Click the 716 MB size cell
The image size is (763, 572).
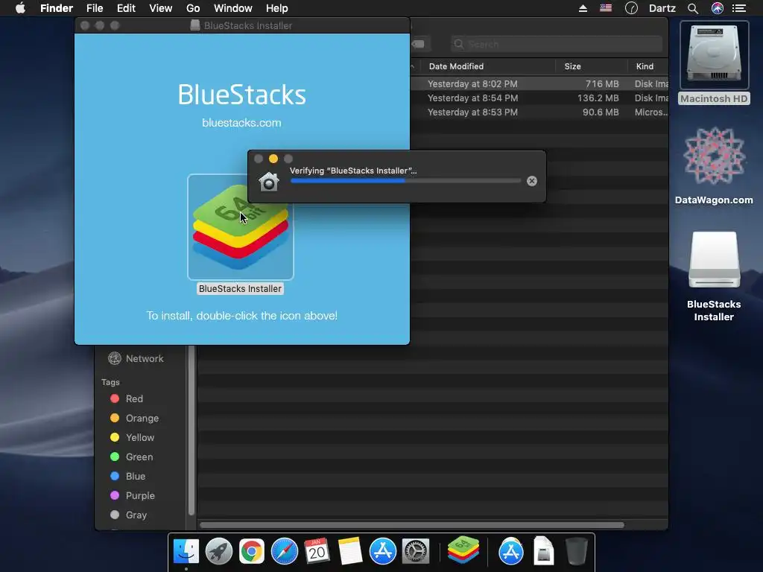point(602,83)
